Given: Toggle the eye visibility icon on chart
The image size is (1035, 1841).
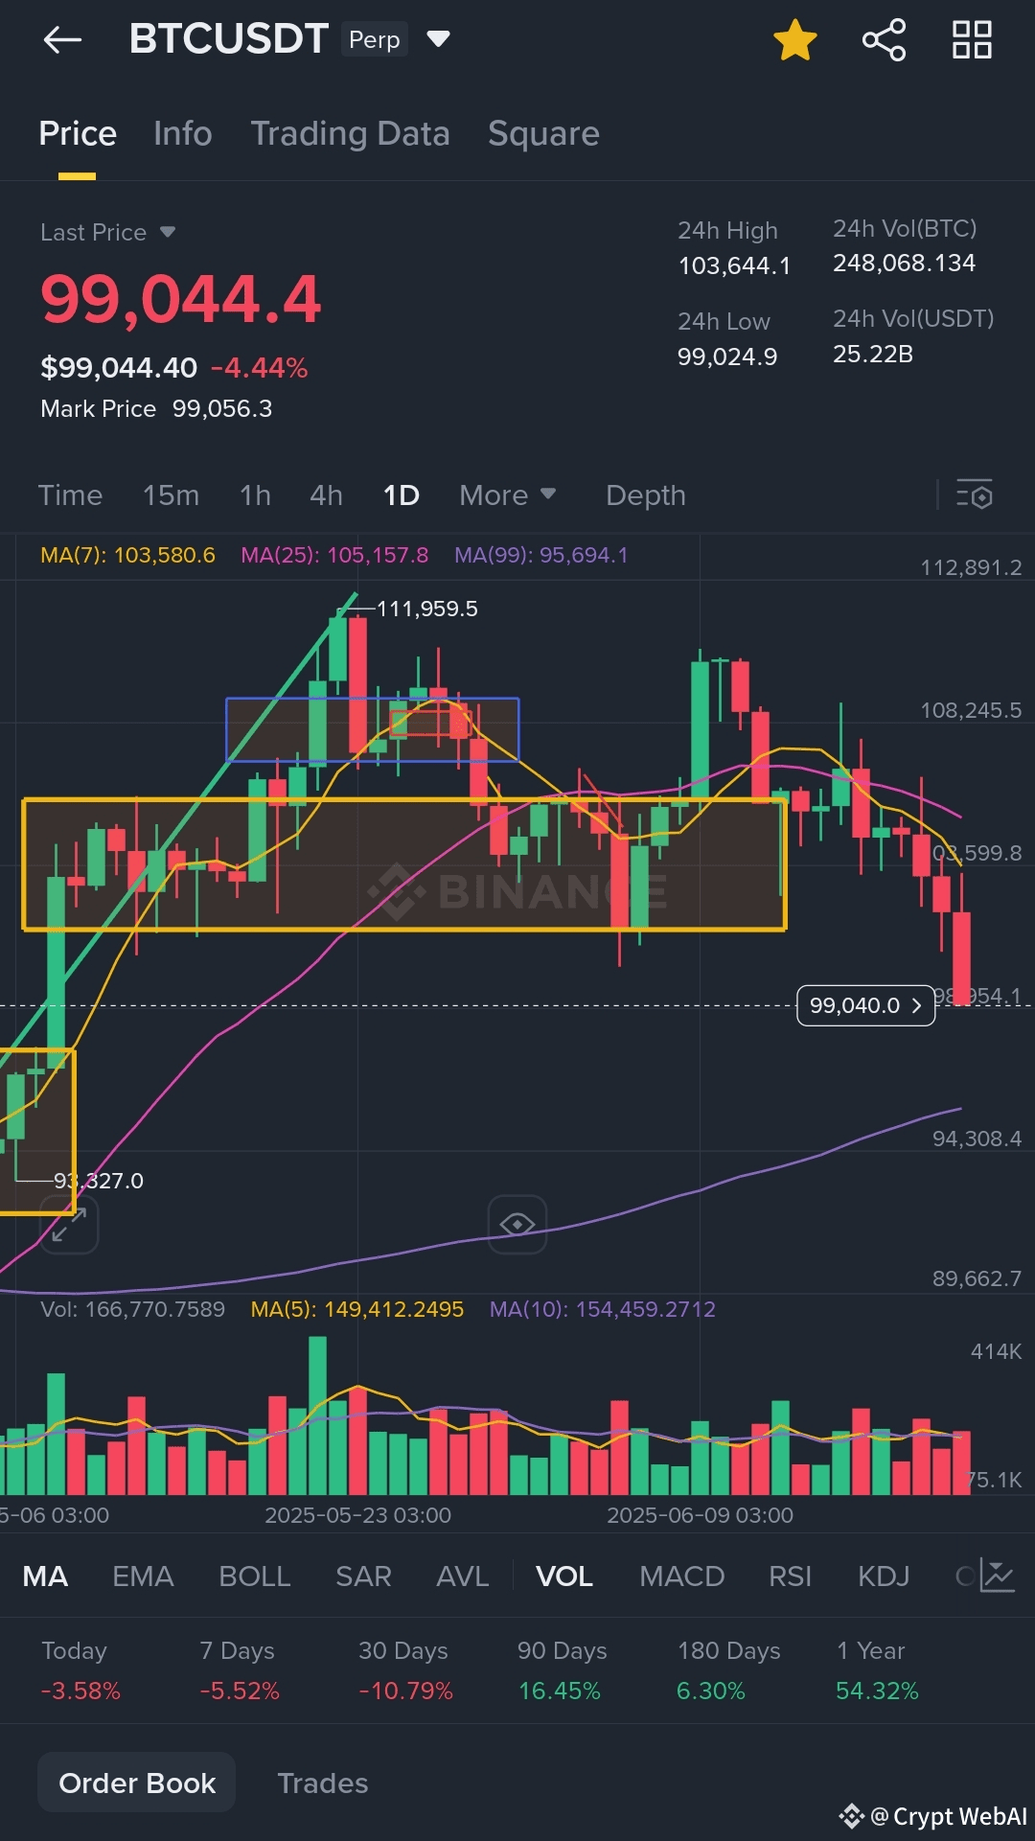Looking at the screenshot, I should click(517, 1224).
